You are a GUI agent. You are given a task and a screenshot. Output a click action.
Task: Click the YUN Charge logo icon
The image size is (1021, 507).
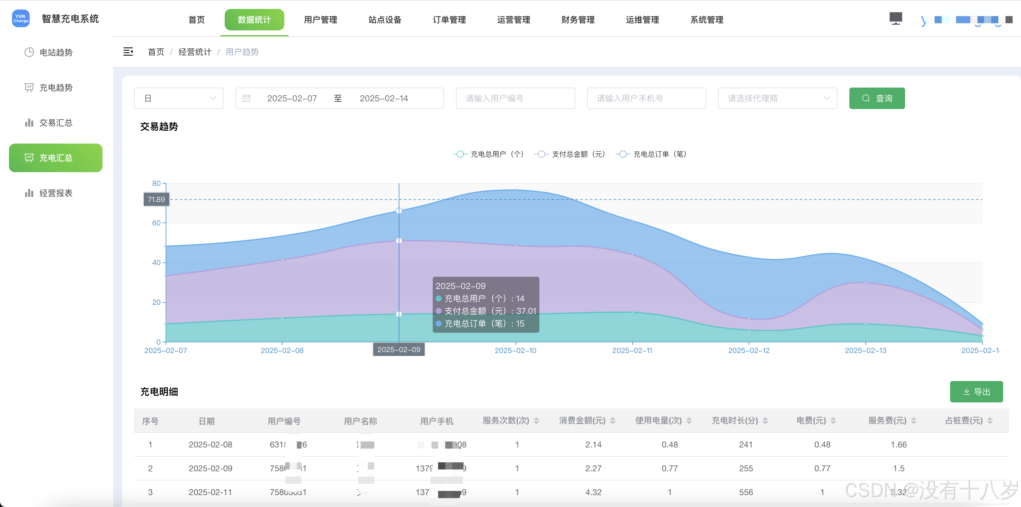21,18
